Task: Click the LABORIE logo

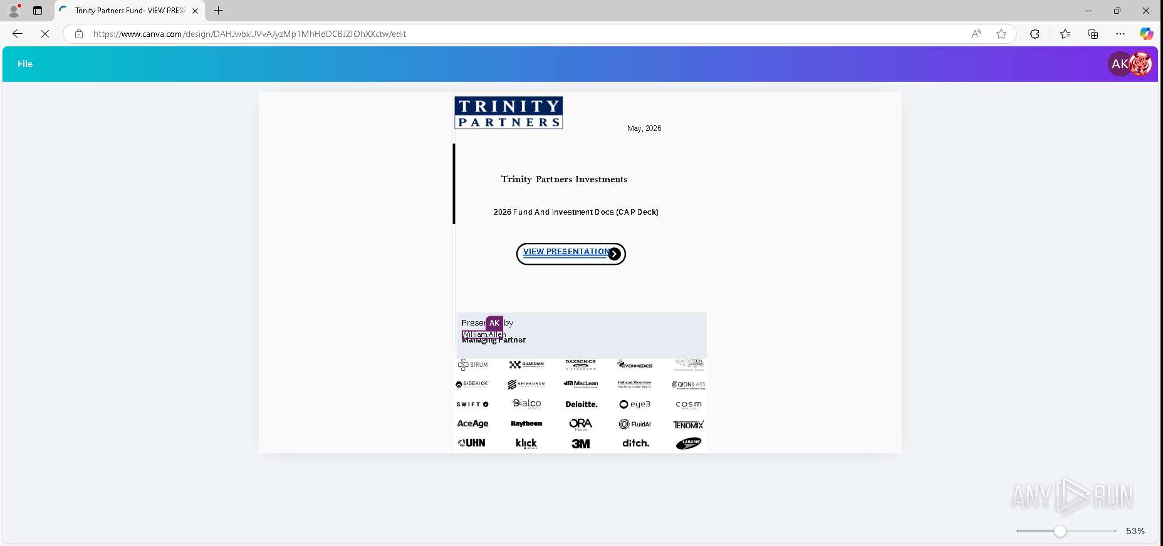Action: tap(689, 443)
